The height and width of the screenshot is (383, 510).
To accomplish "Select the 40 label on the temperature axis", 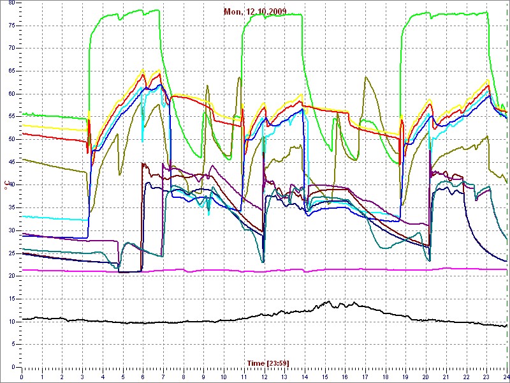I will point(11,185).
